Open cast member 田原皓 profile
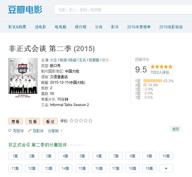Image resolution: width=192 pixels, height=177 pixels. pyautogui.click(x=94, y=60)
